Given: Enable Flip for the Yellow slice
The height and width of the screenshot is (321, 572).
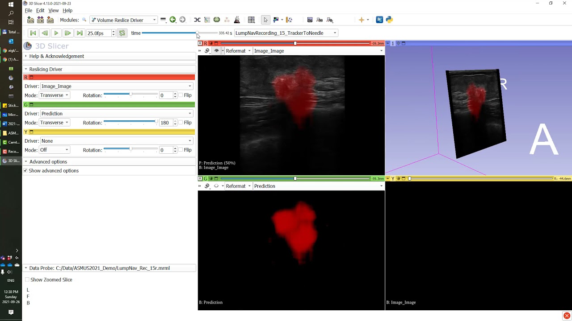Looking at the screenshot, I should point(181,150).
